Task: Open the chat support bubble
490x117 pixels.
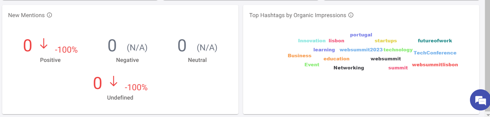Action: [x=480, y=100]
